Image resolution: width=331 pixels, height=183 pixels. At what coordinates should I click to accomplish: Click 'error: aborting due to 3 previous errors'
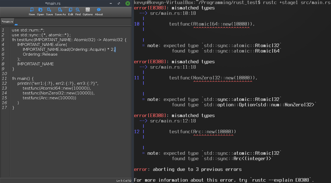point(188,169)
